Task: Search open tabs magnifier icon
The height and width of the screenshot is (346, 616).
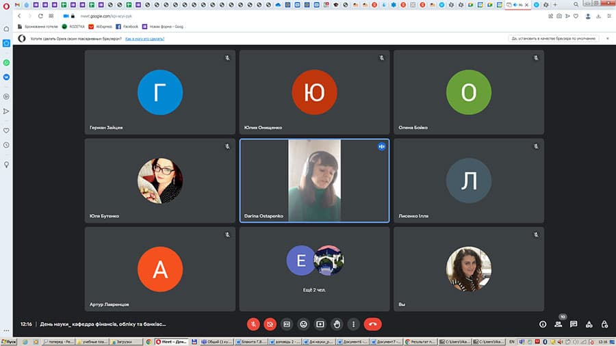Action: (x=576, y=5)
